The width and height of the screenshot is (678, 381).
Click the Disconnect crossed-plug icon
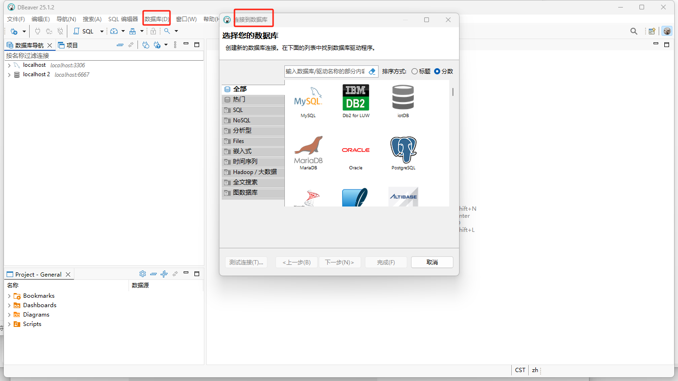(60, 31)
